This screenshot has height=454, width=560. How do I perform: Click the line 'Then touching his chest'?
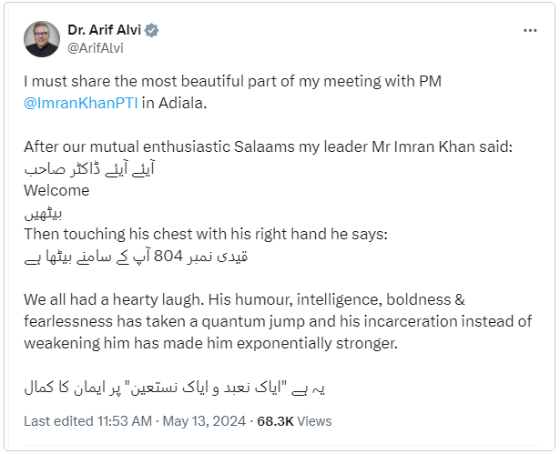tap(206, 234)
